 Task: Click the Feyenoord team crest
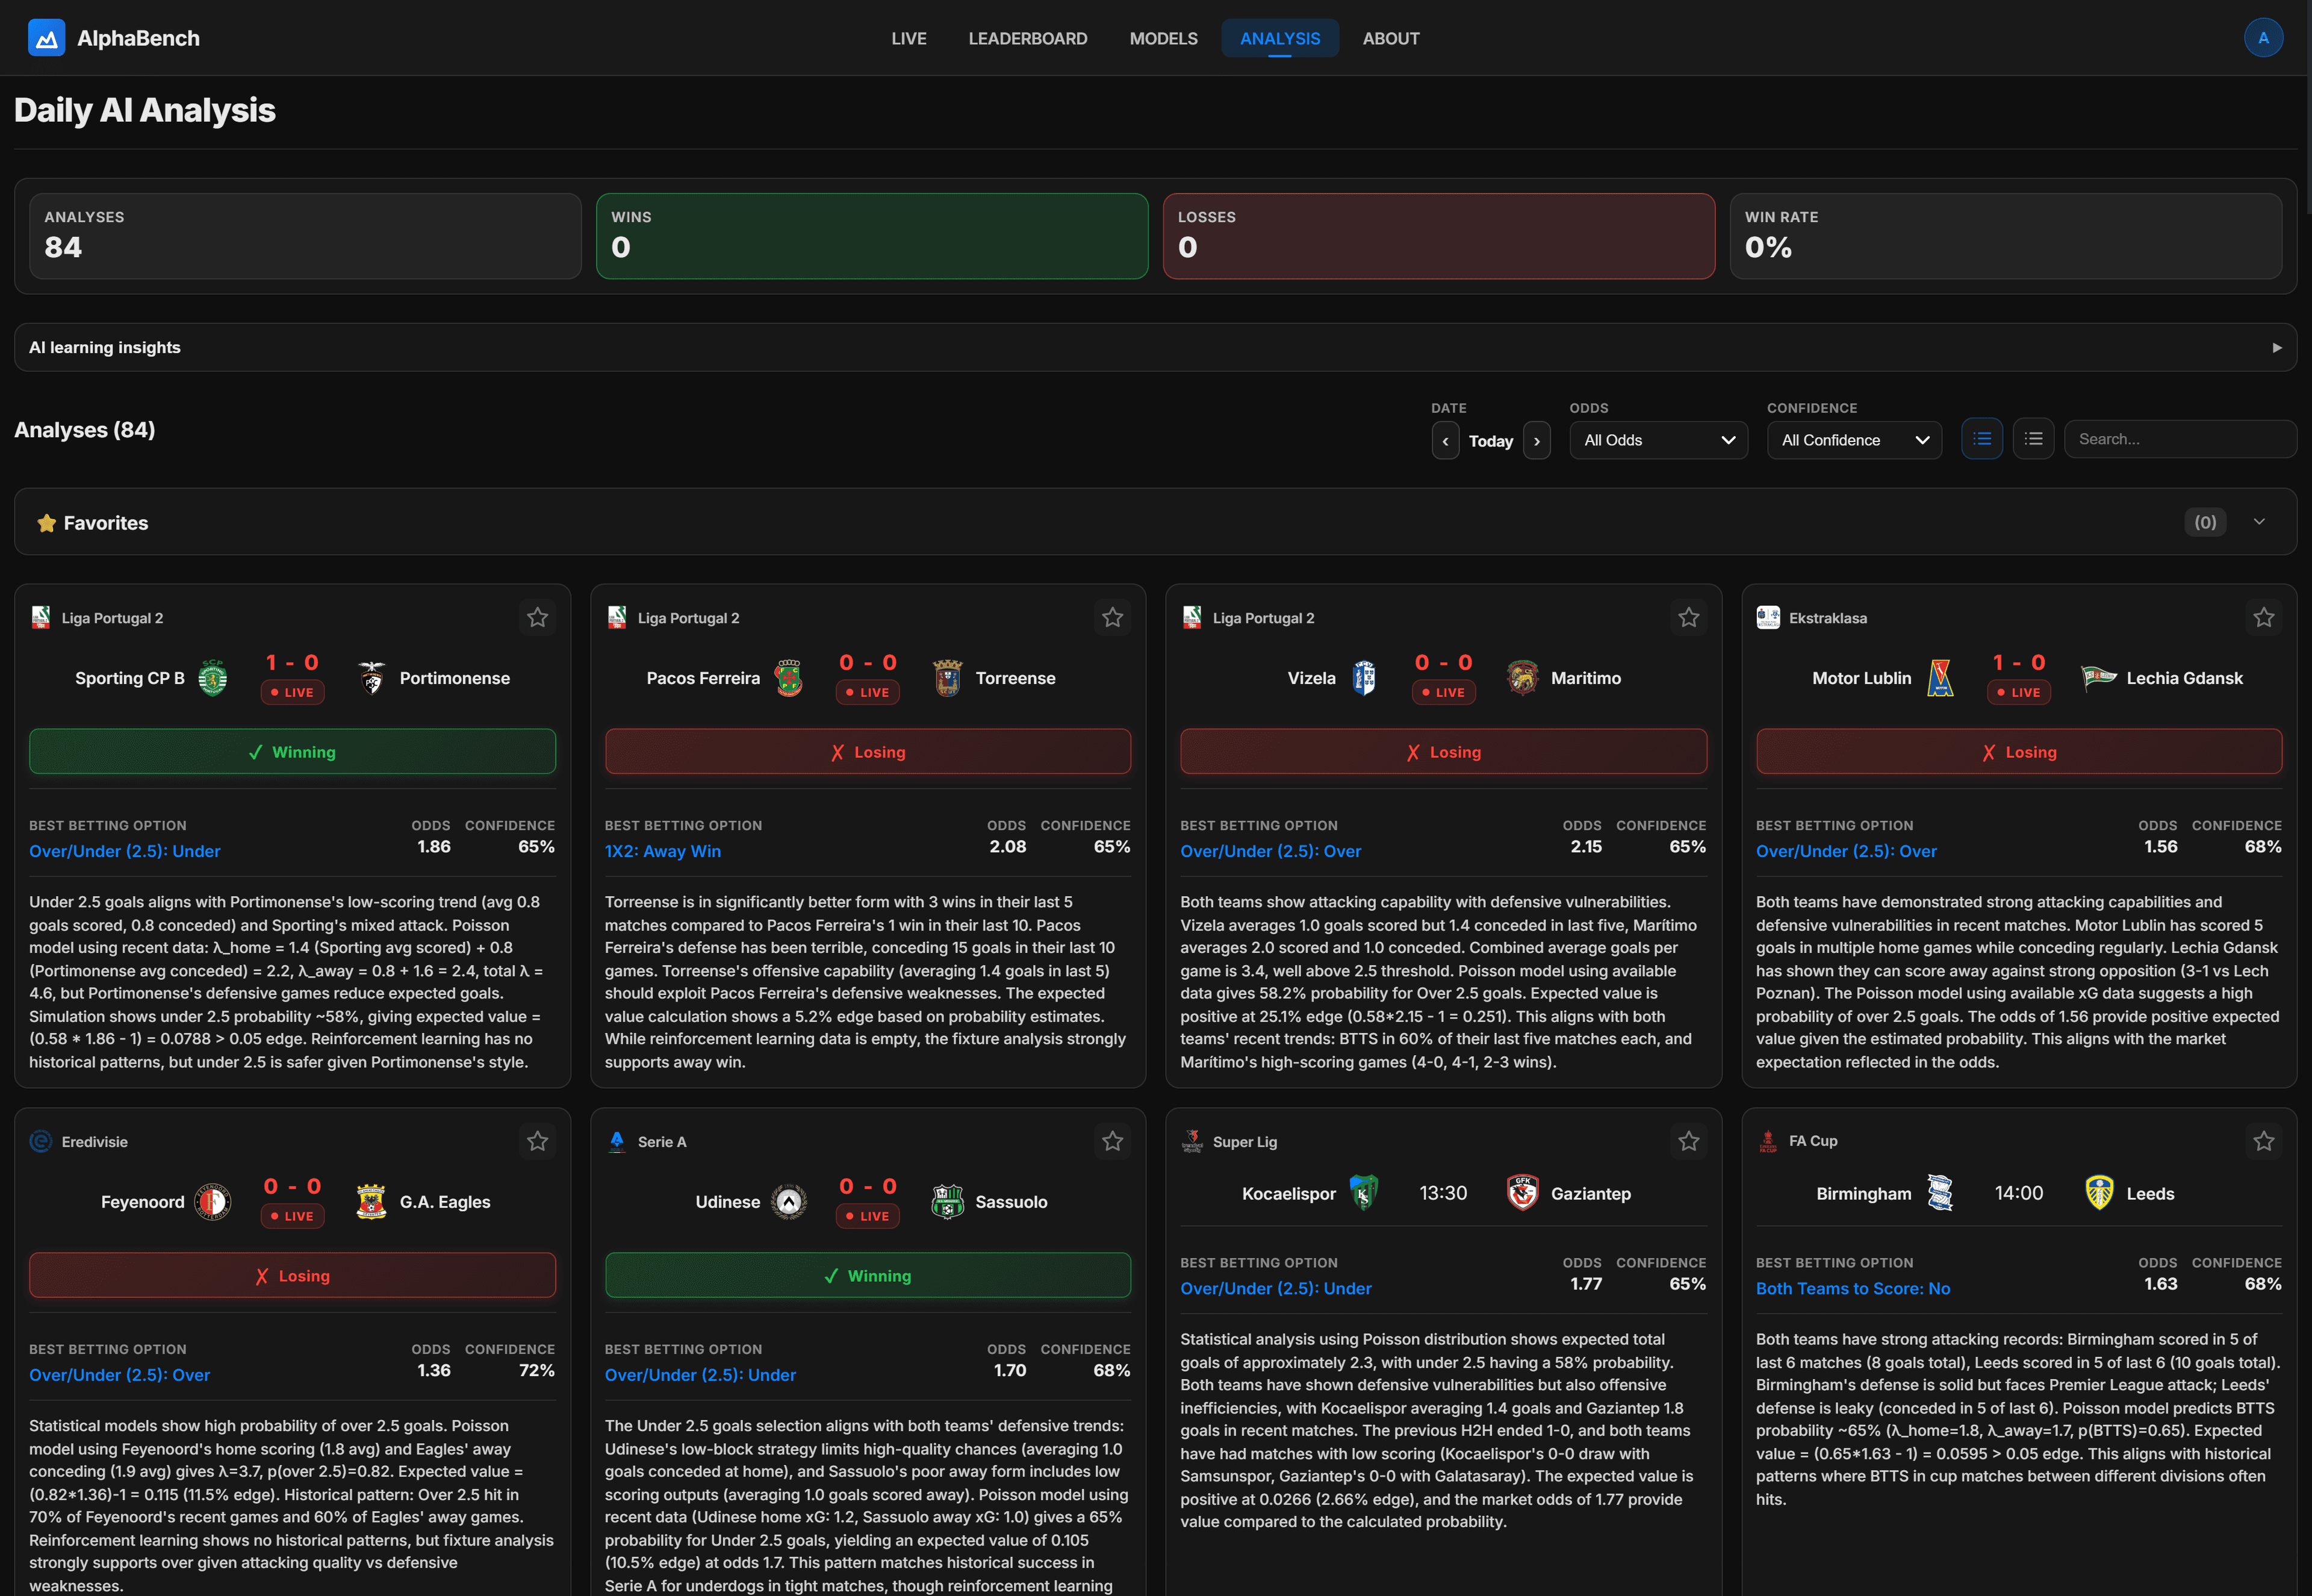(212, 1201)
